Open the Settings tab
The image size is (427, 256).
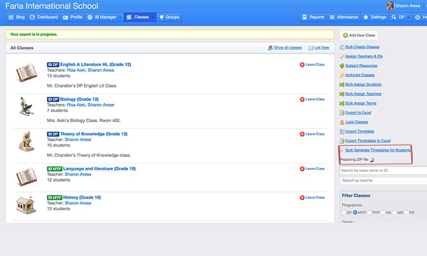[375, 17]
